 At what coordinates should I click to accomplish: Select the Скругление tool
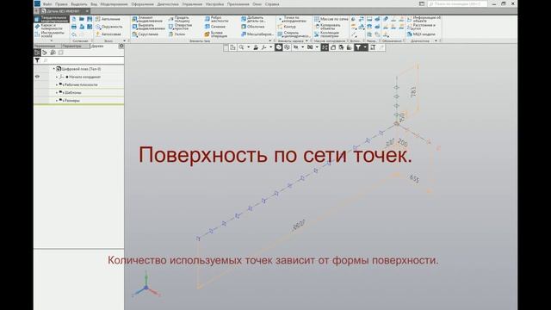pyautogui.click(x=145, y=34)
